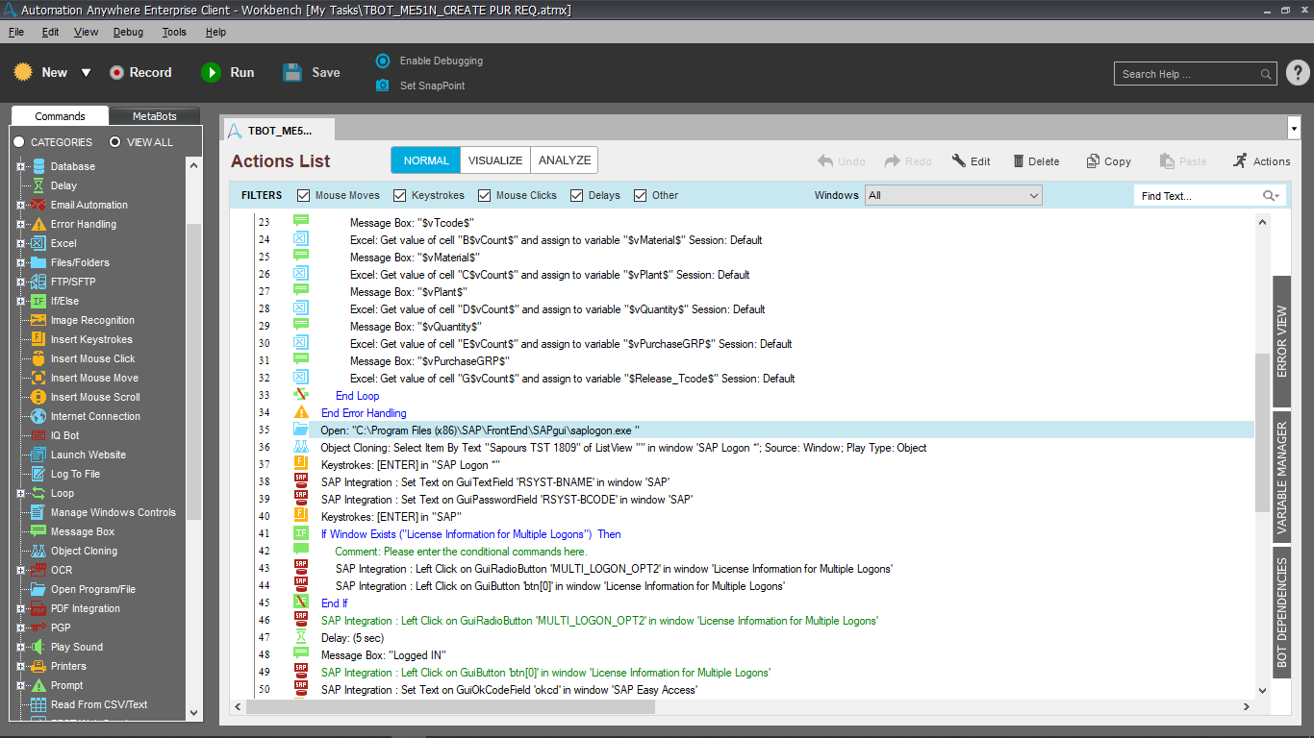This screenshot has height=738, width=1314.
Task: Toggle the Mouse Clicks filter checkbox
Action: 485,195
